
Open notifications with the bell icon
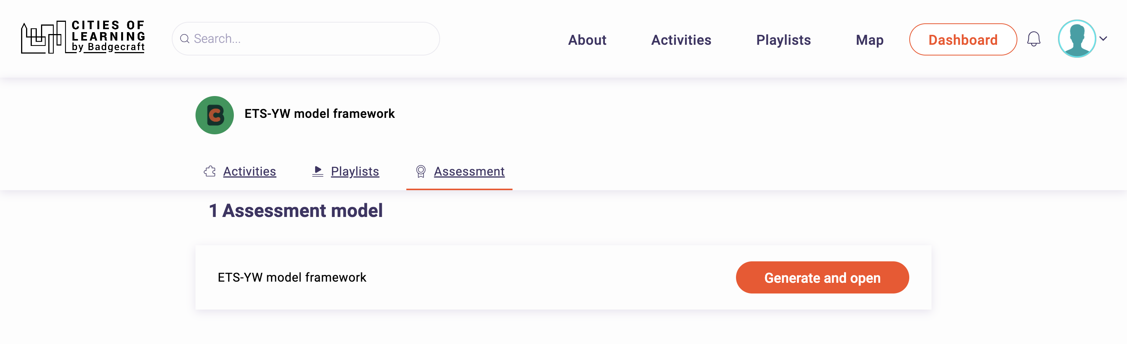point(1033,39)
